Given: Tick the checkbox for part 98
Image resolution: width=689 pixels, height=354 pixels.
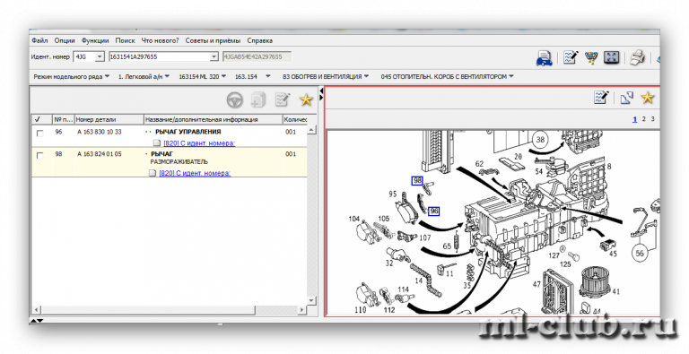Looking at the screenshot, I should click(40, 155).
